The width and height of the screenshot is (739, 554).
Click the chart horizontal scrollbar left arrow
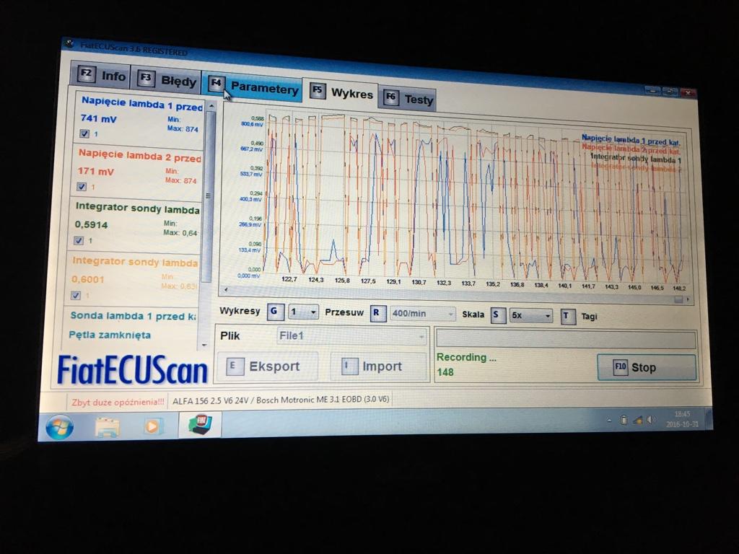tap(226, 289)
